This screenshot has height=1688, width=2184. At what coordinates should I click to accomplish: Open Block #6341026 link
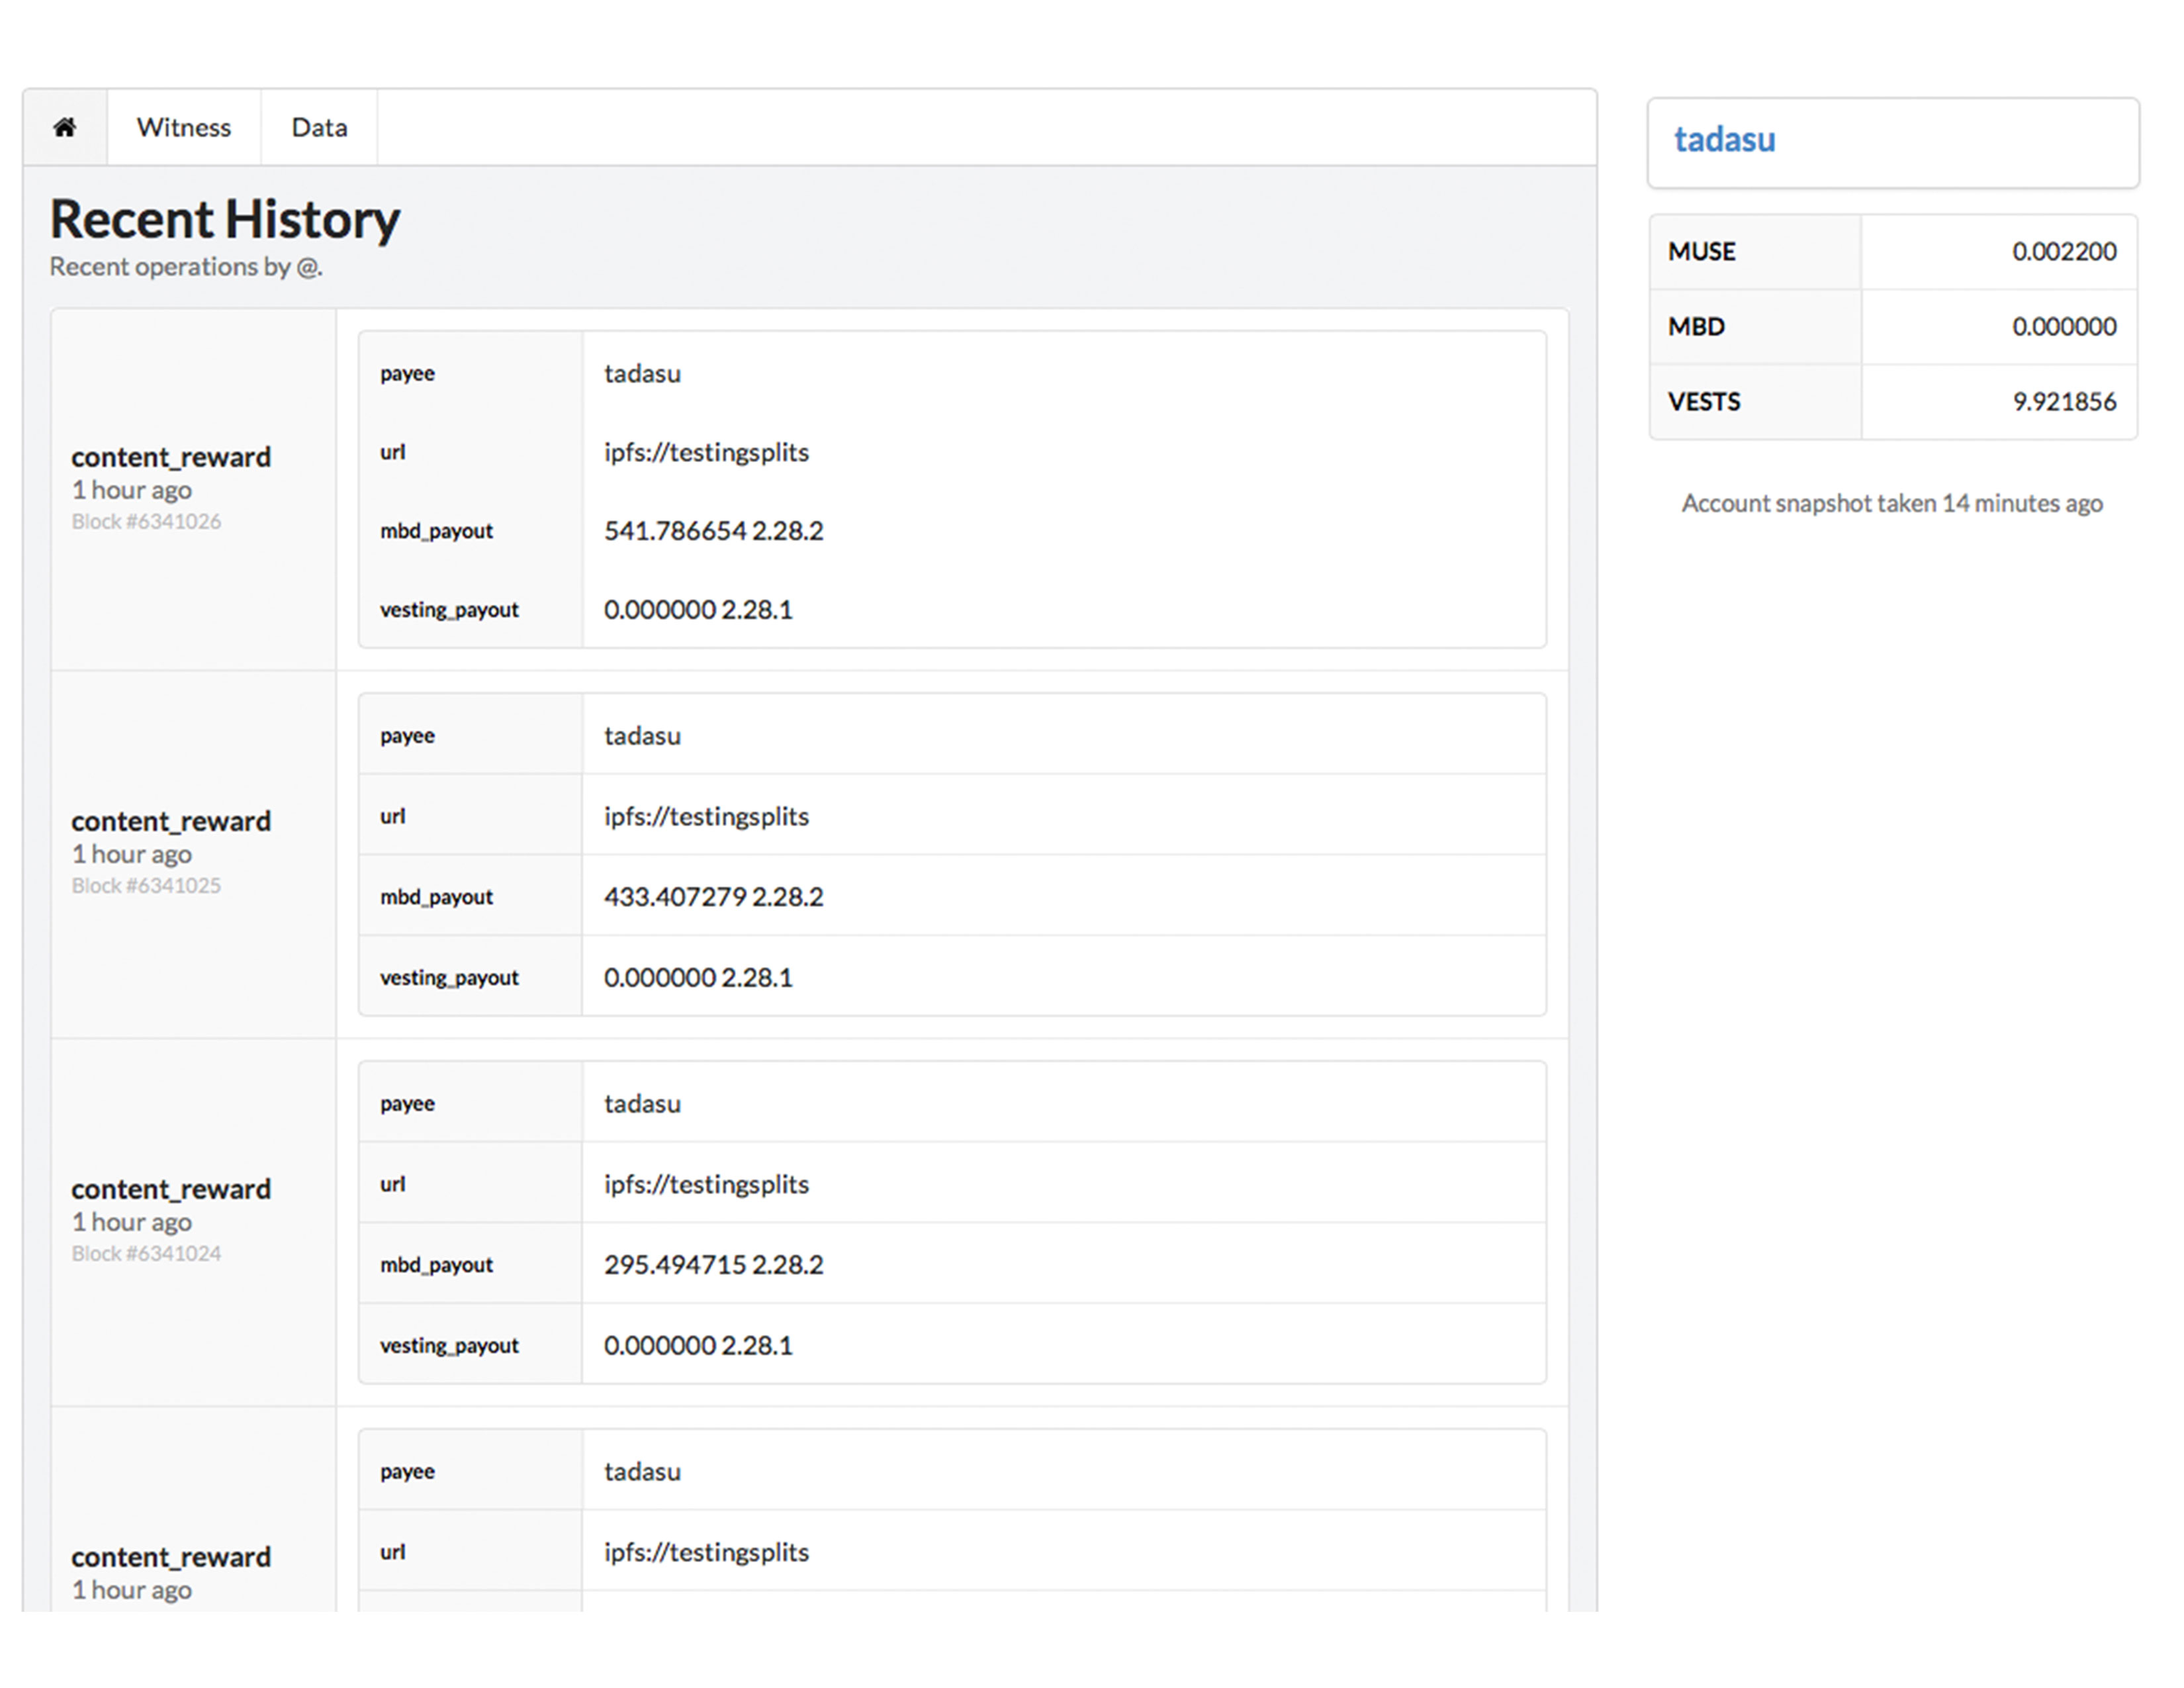coord(146,522)
